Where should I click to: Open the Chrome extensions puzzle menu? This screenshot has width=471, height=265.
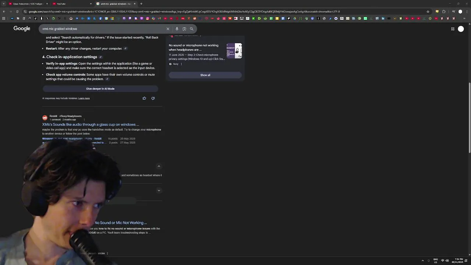pyautogui.click(x=444, y=11)
